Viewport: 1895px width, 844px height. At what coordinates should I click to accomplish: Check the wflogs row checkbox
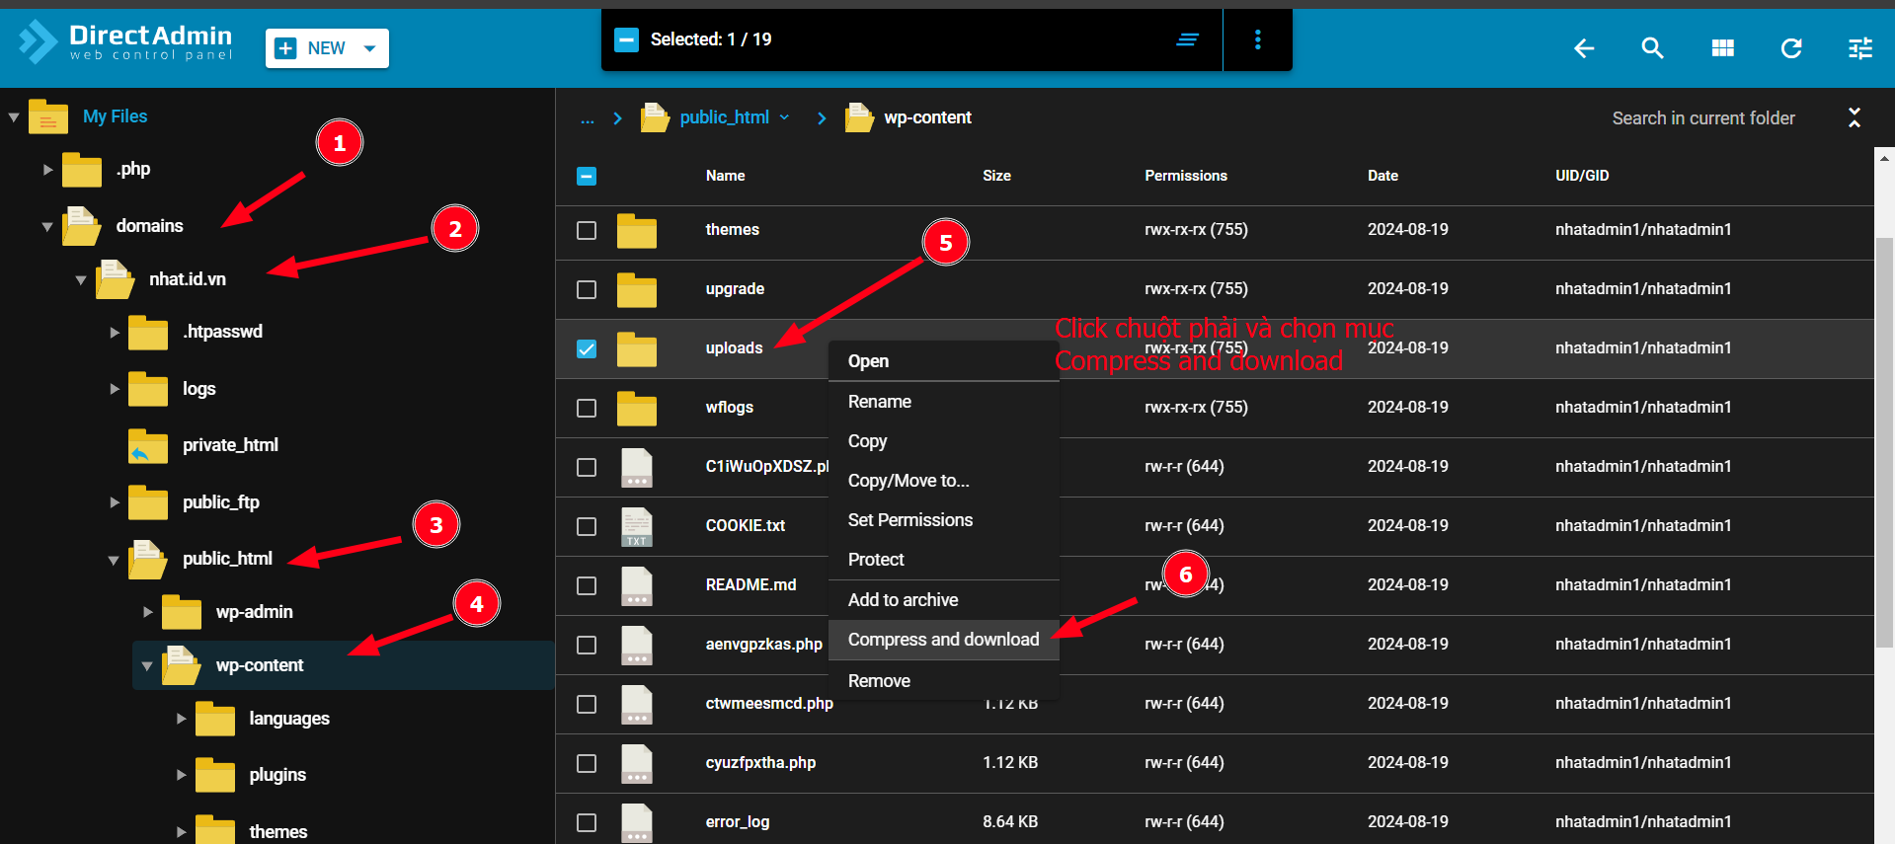click(x=587, y=408)
